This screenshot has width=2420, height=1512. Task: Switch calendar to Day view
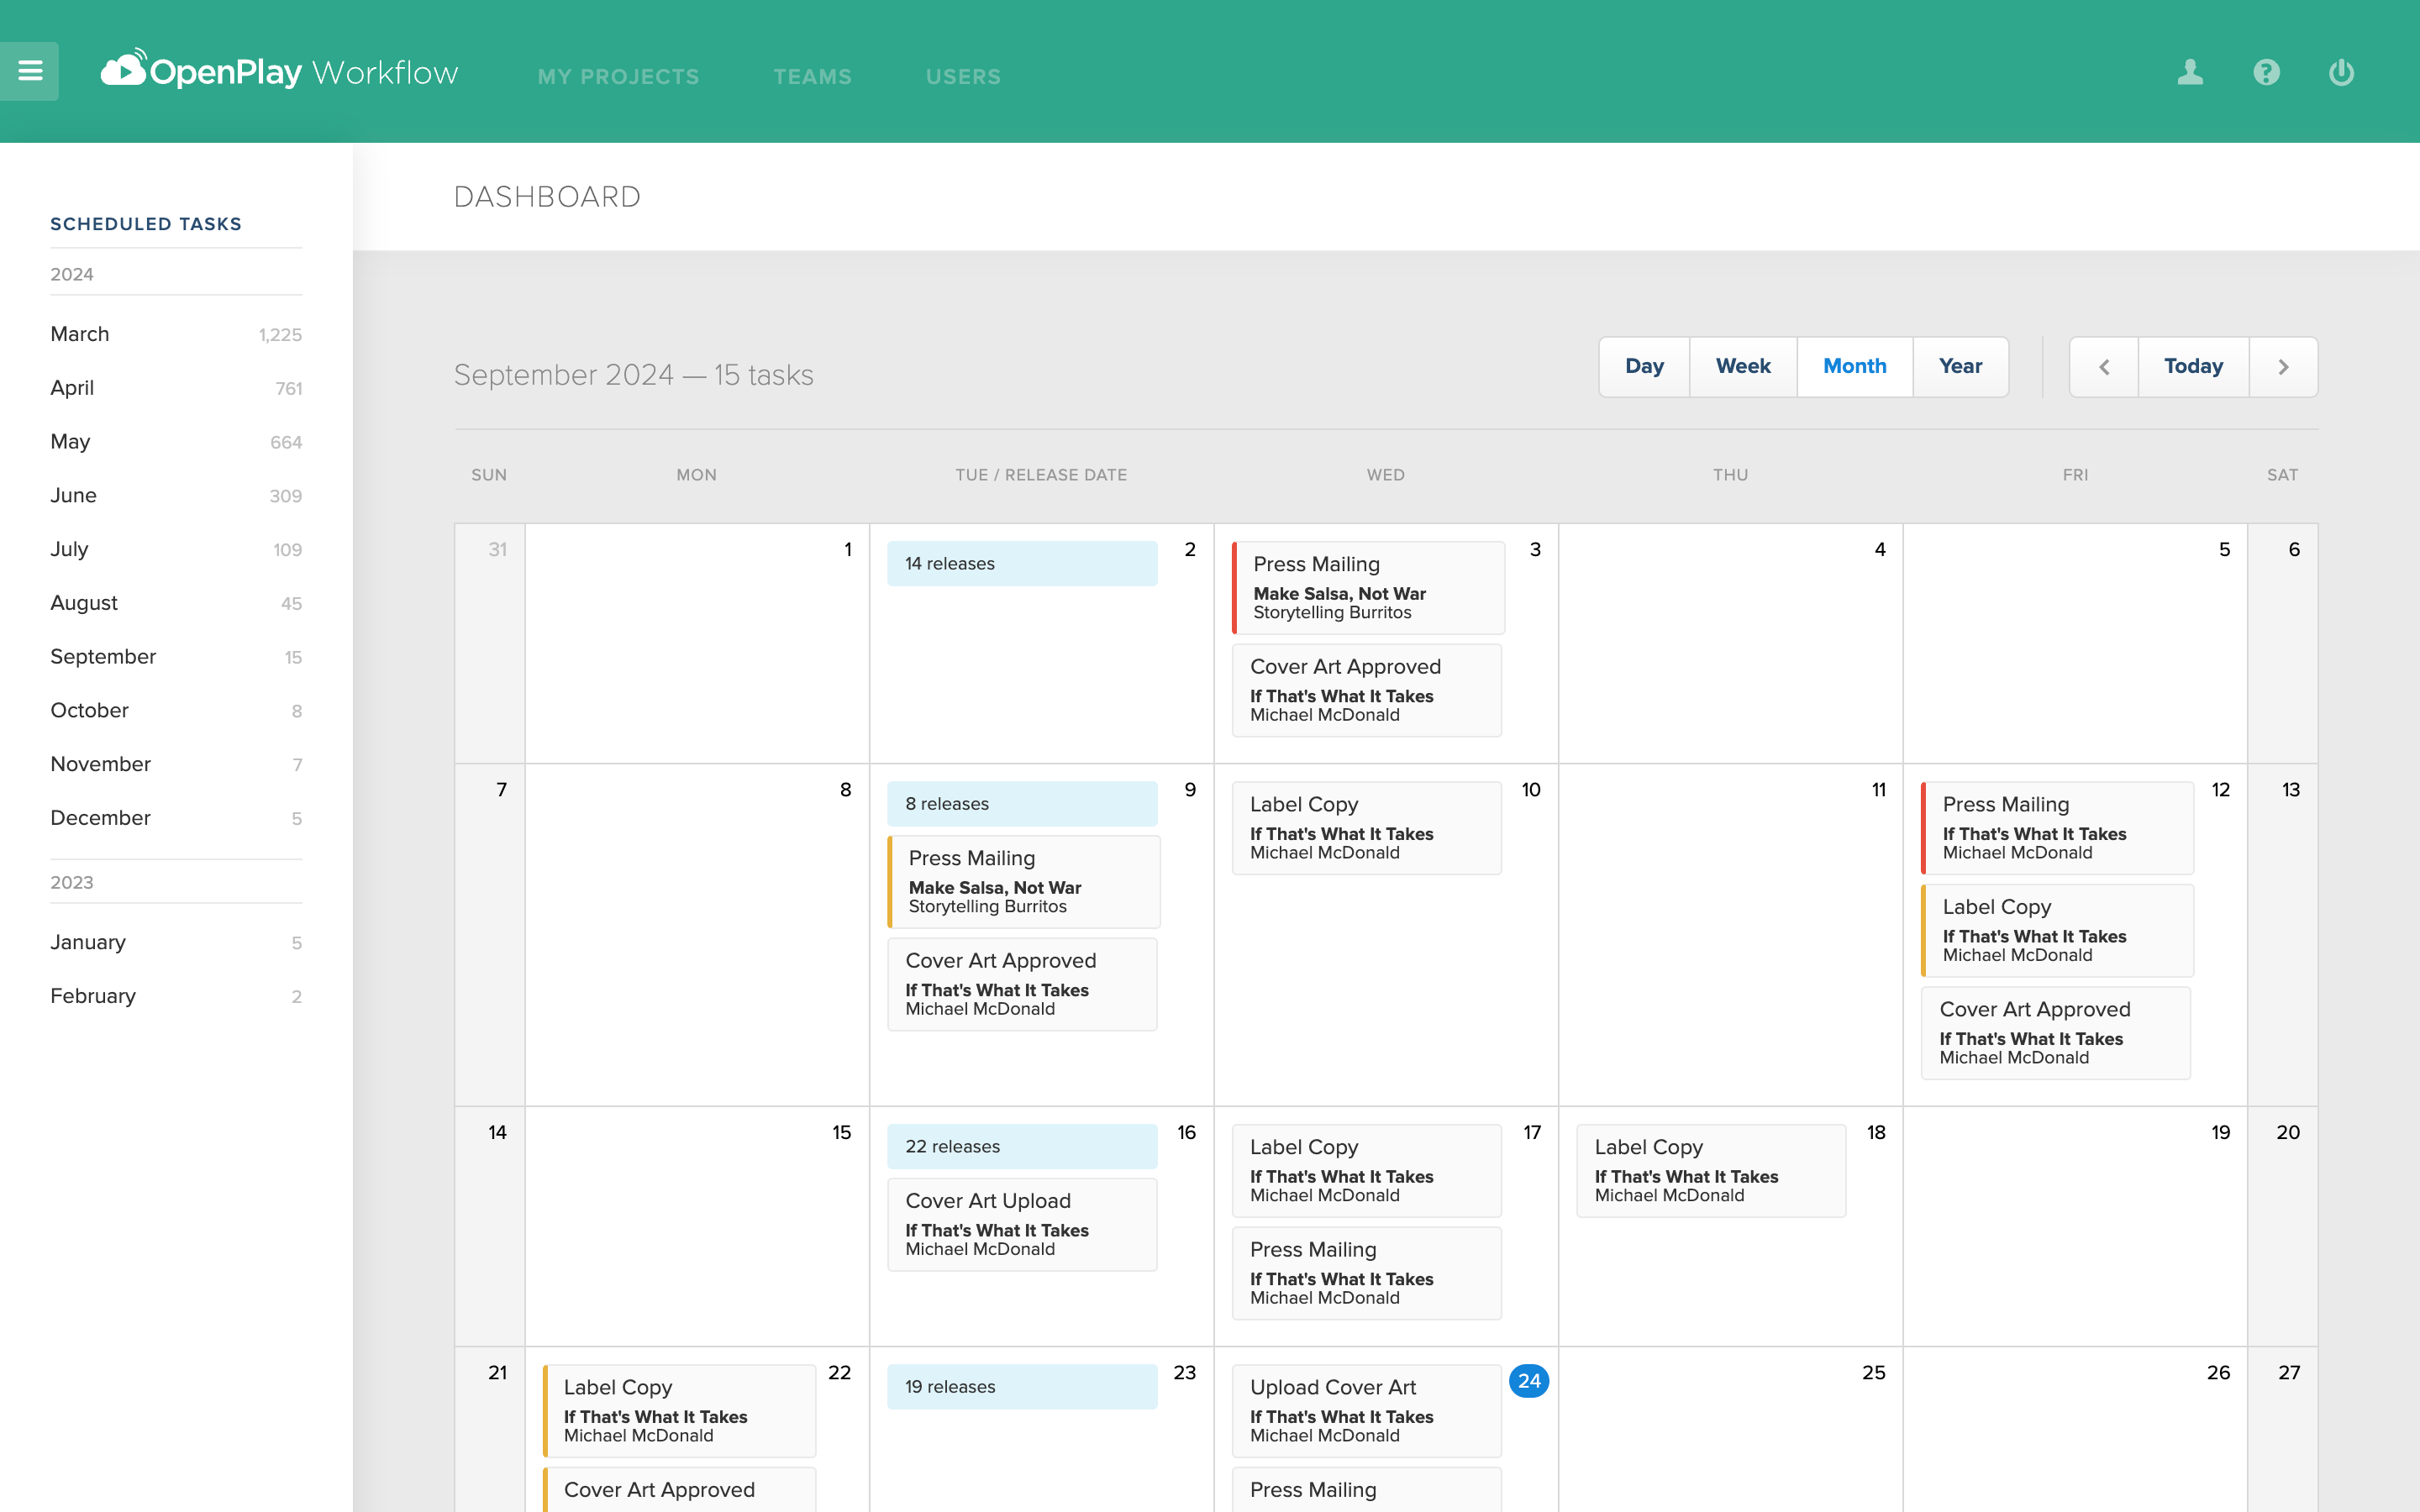1644,367
